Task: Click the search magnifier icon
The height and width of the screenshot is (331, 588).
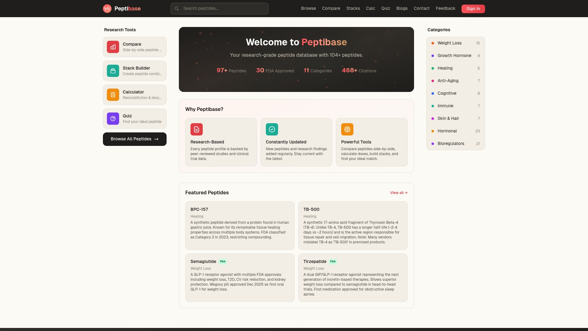Action: [177, 9]
